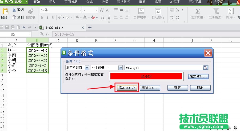Screen dimensions: 240x131
Task: Click the Cut (剪切) scissors icon
Action: click(14, 10)
